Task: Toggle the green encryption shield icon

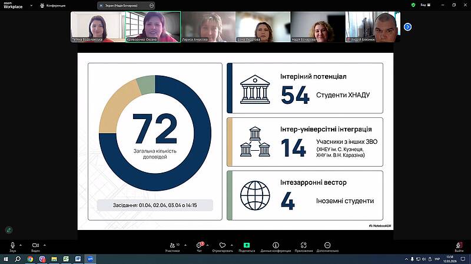Action: click(413, 5)
